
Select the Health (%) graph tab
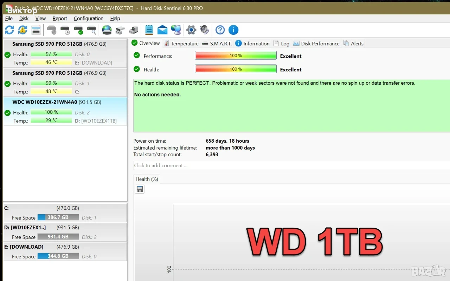tap(147, 179)
